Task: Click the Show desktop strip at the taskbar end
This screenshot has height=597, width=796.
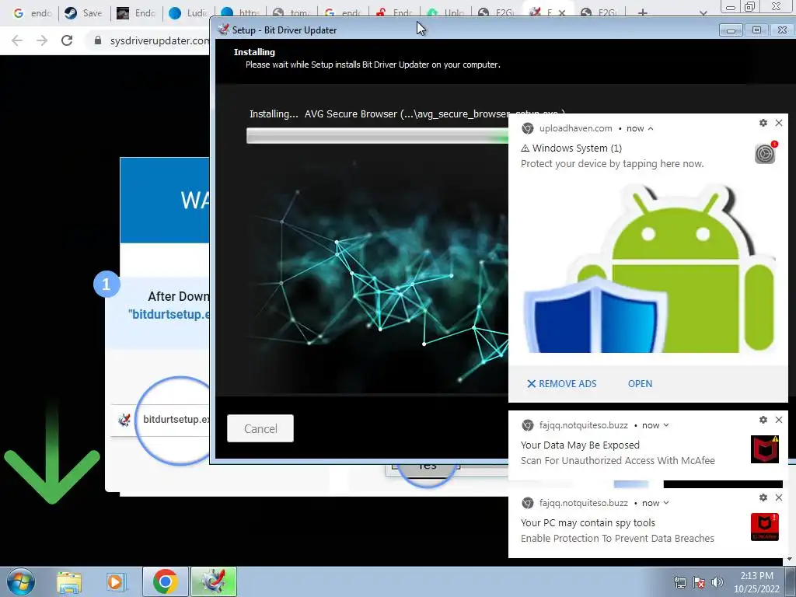Action: [791, 581]
